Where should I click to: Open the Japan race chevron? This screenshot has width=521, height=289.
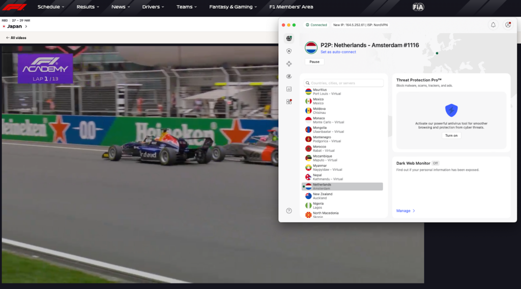pos(26,26)
